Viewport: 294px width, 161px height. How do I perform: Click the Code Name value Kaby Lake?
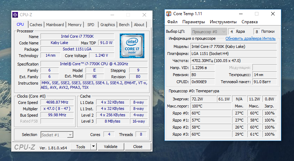59,43
